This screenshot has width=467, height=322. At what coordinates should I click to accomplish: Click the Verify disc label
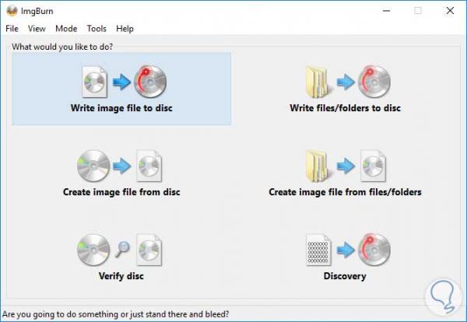pyautogui.click(x=121, y=276)
